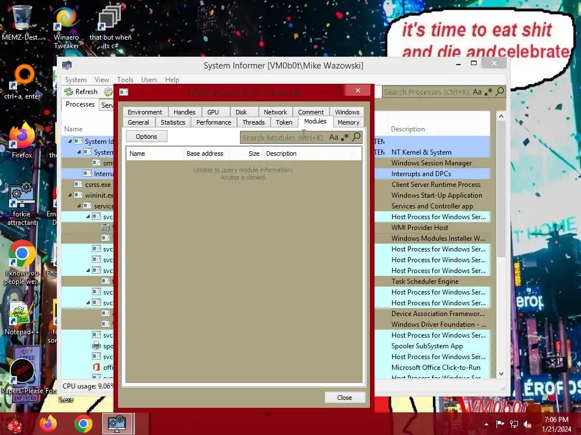Sort modules by Base address column
Image resolution: width=581 pixels, height=435 pixels.
[x=205, y=153]
